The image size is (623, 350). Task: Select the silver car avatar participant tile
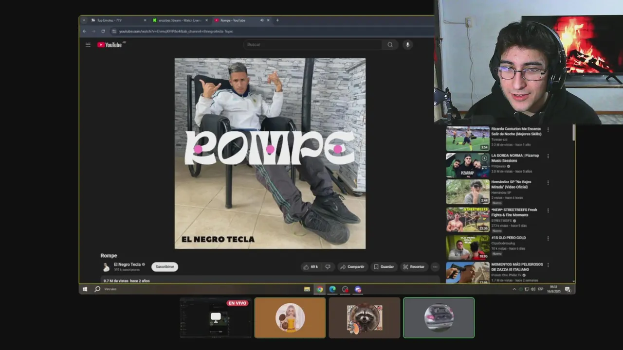point(439,318)
